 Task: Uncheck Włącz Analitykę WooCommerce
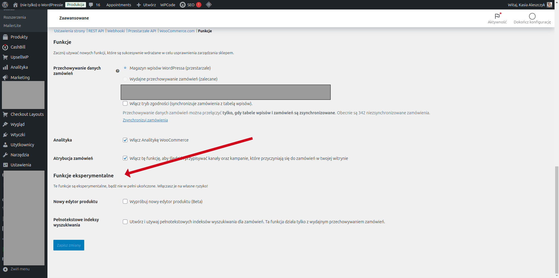125,140
